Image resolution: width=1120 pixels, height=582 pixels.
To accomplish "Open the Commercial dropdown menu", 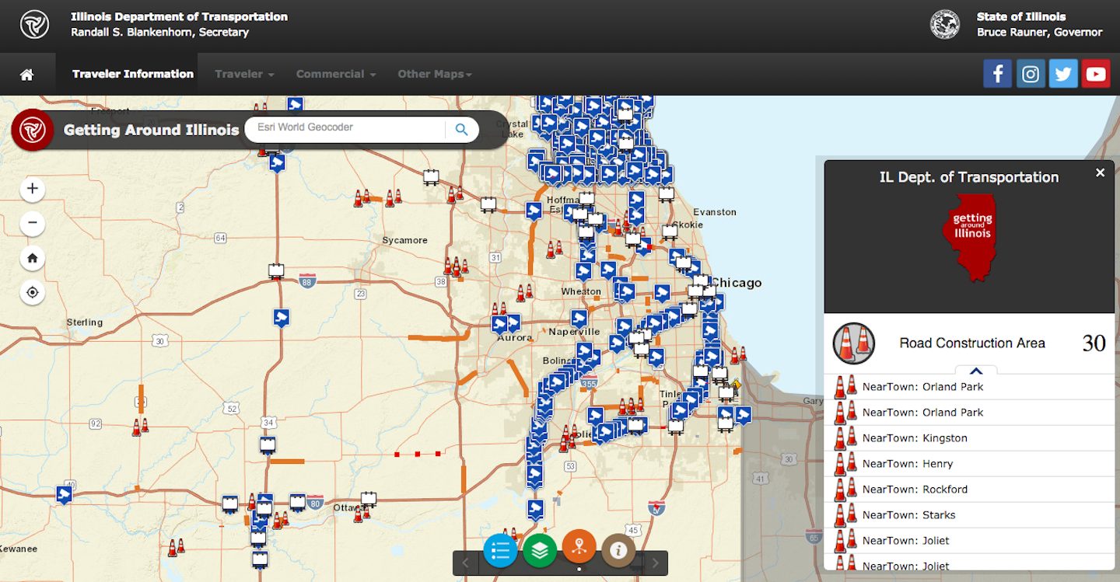I will [335, 73].
